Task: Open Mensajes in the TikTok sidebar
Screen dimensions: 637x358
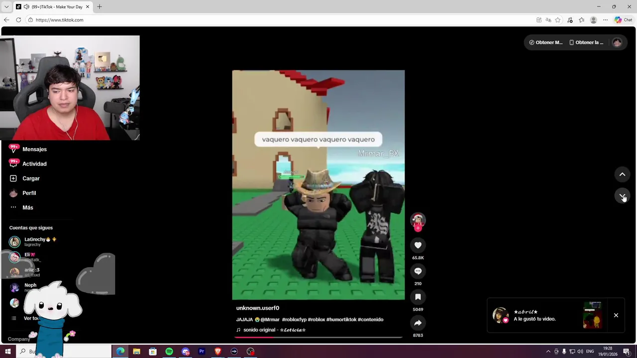Action: click(x=29, y=149)
